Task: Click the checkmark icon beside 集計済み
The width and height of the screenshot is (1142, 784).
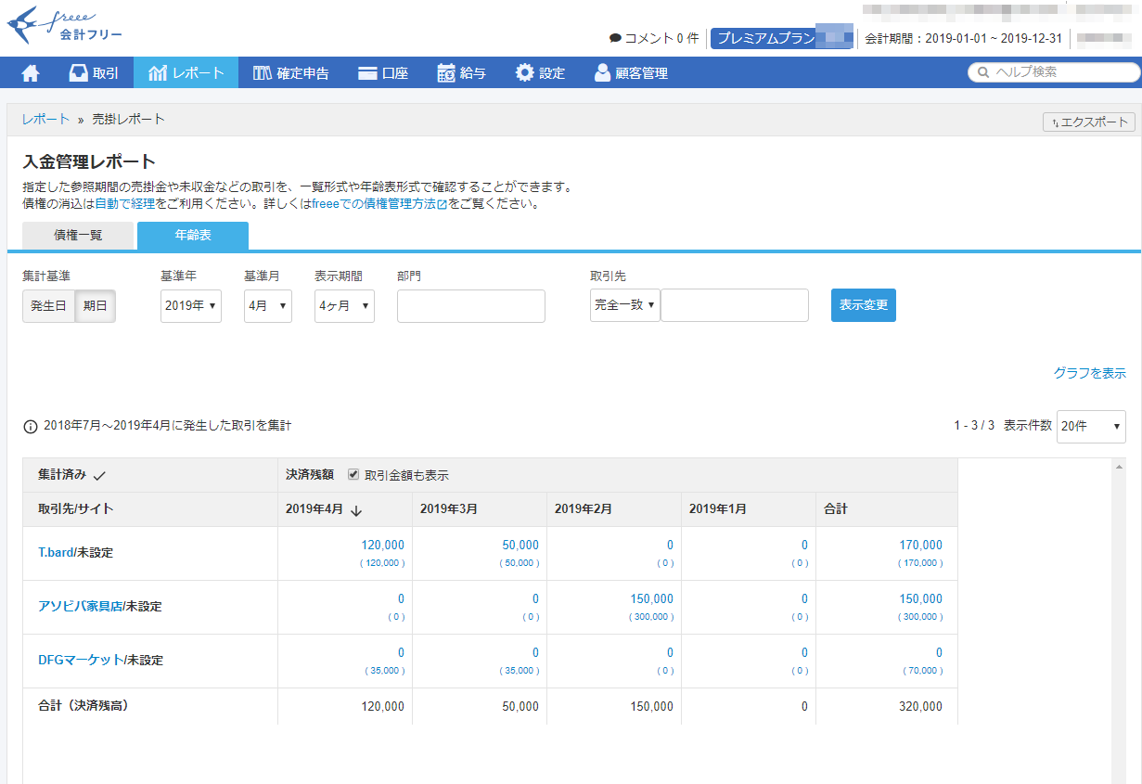Action: click(x=100, y=475)
